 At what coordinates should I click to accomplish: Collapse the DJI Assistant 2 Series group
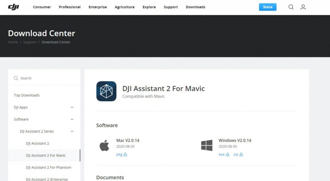[x=72, y=131]
